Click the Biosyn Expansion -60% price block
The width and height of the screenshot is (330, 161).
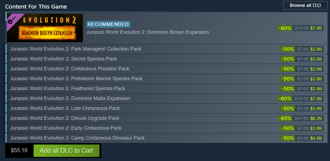point(301,28)
